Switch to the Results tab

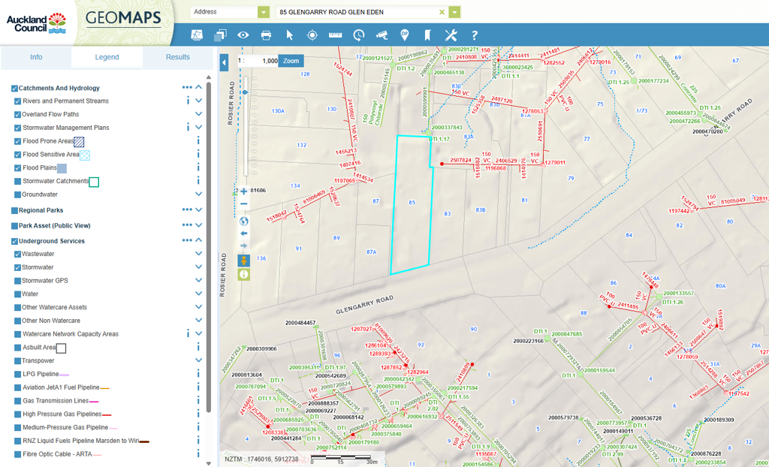pos(178,57)
